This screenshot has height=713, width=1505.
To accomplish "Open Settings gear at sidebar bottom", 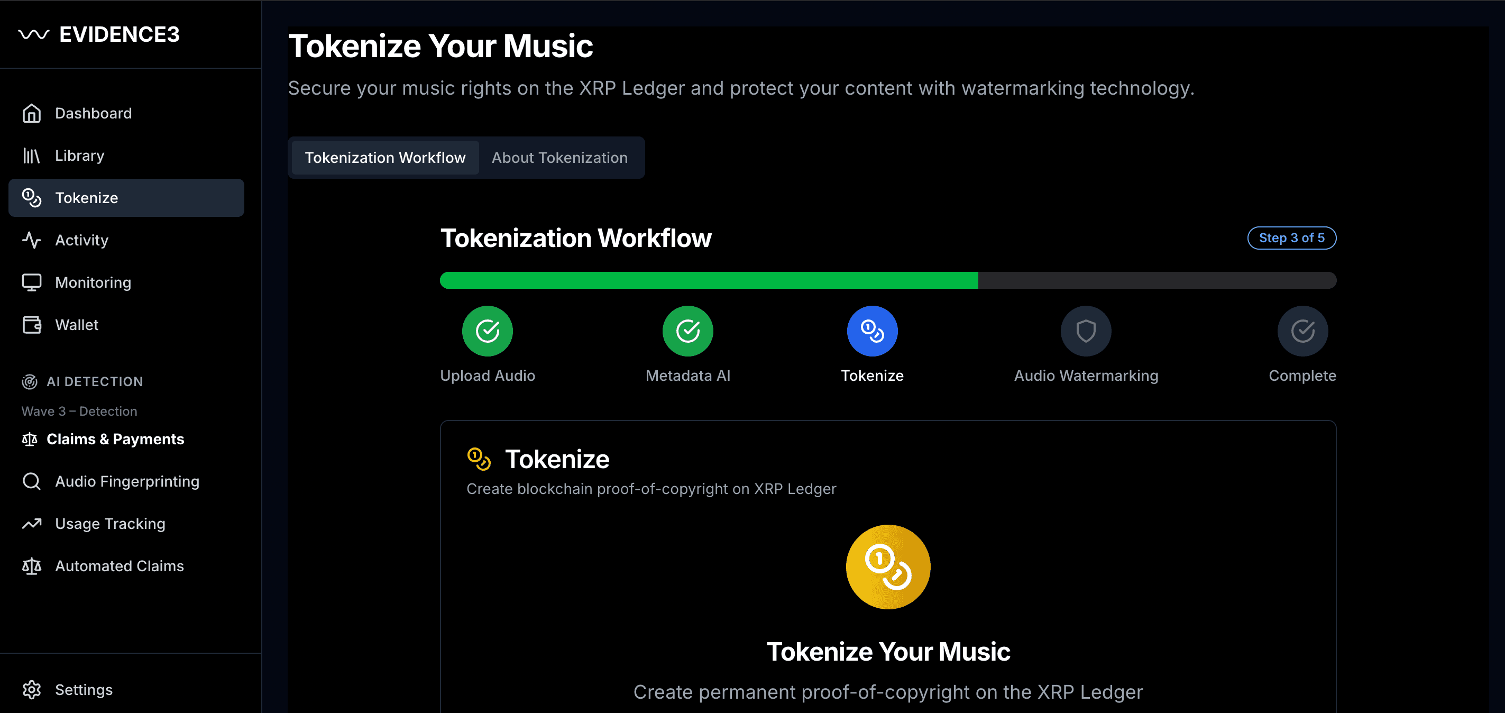I will point(32,690).
